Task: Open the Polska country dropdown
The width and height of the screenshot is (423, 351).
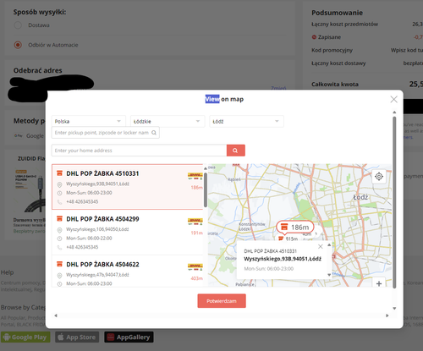Action: tap(89, 121)
